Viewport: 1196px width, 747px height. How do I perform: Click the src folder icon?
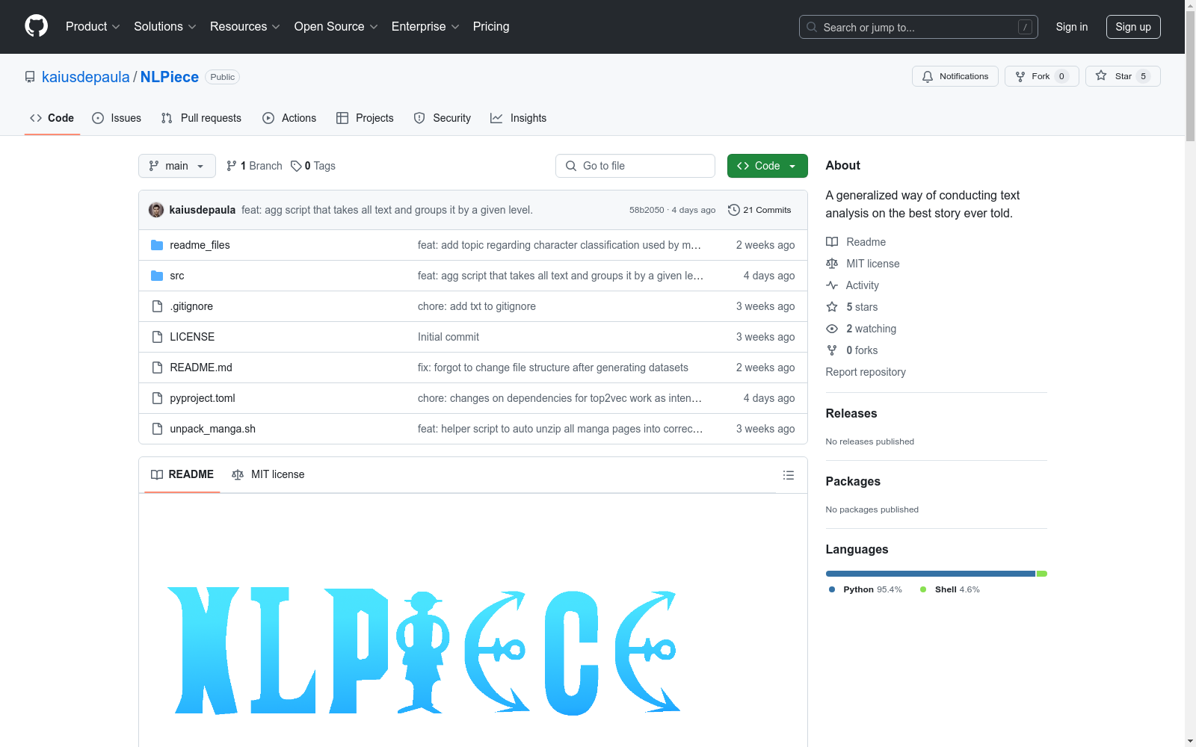click(x=157, y=276)
